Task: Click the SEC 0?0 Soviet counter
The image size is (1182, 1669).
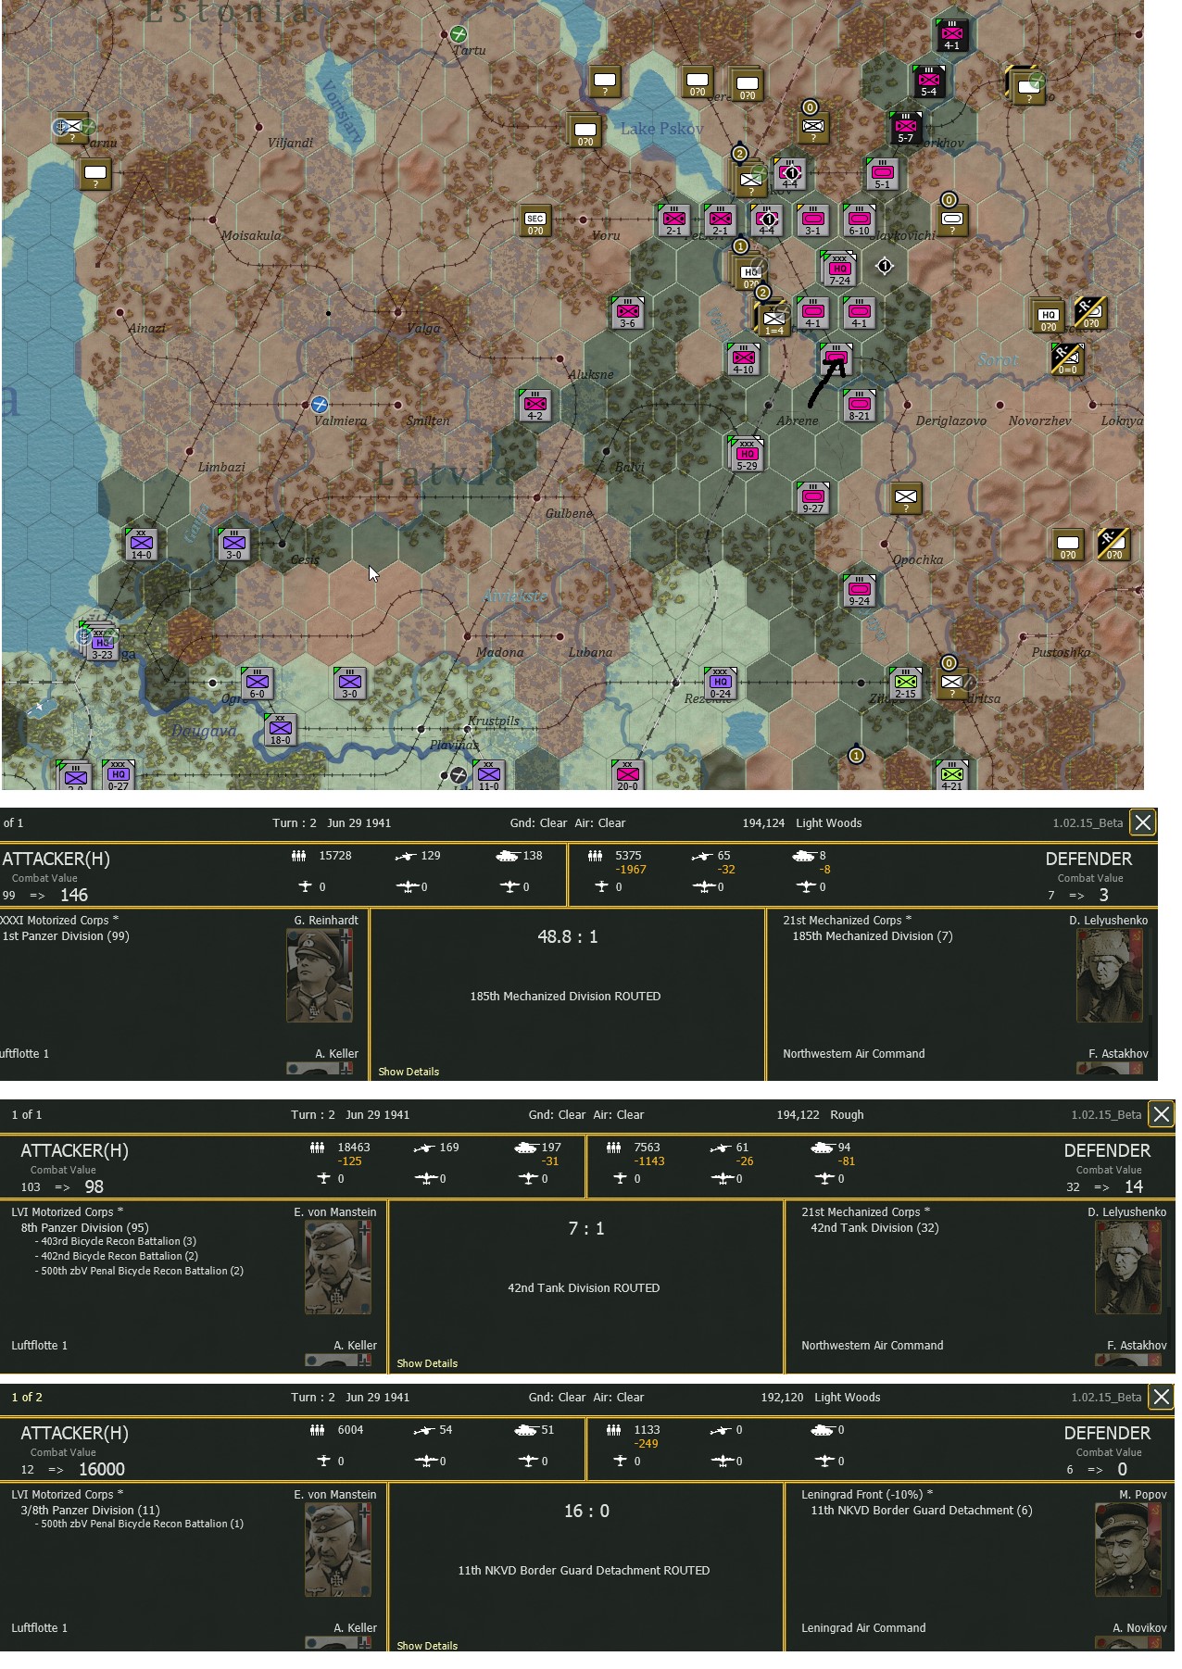Action: 534,220
